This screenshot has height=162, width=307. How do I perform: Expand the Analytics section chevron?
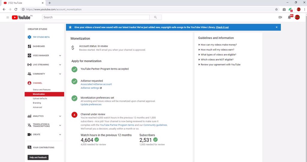click(x=60, y=116)
